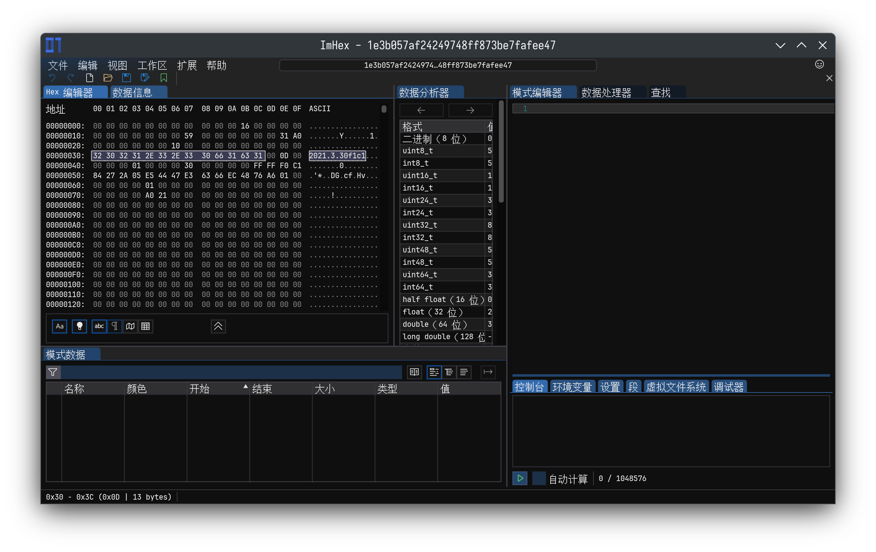Toggle zero-byte graying with the lightbulb button
The height and width of the screenshot is (552, 876).
(x=79, y=326)
